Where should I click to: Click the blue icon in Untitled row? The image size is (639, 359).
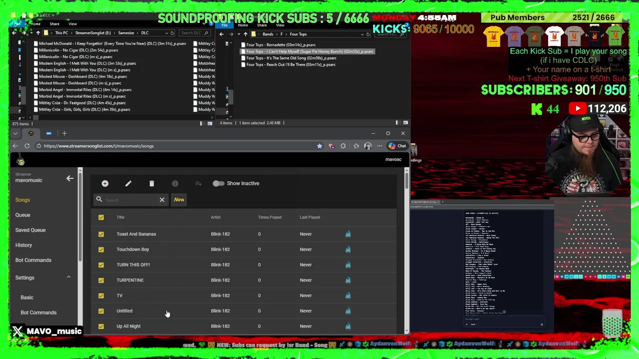coord(348,311)
